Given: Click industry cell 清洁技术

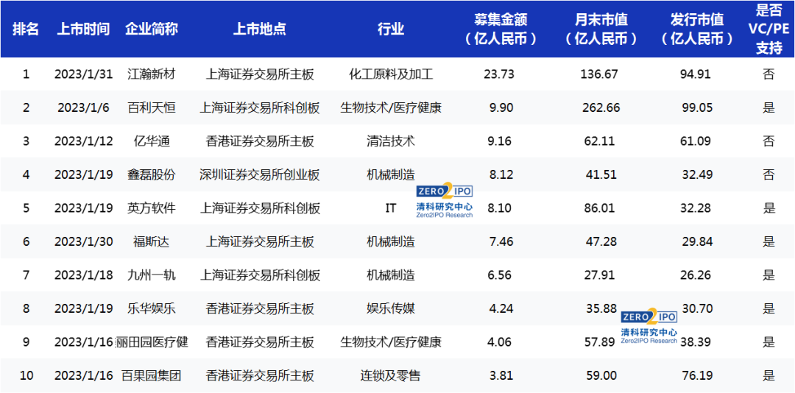Looking at the screenshot, I should coord(391,141).
